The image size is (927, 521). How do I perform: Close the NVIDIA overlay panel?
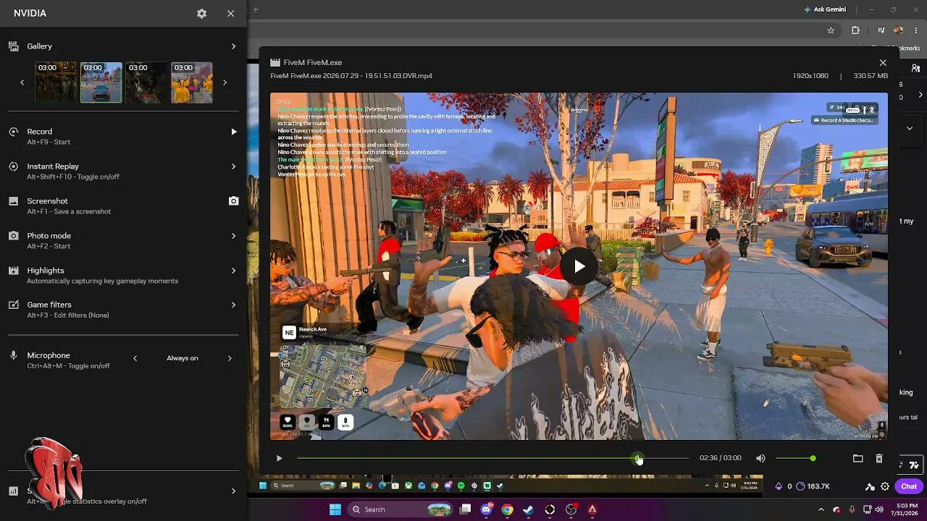point(230,14)
